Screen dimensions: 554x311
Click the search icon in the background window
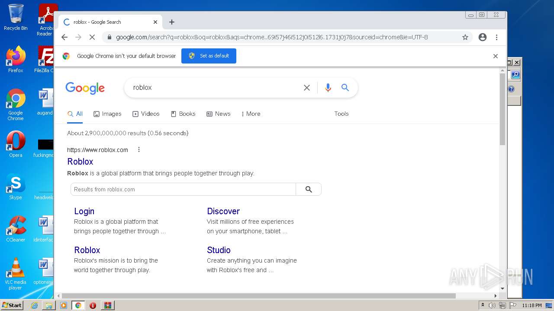coord(515,75)
